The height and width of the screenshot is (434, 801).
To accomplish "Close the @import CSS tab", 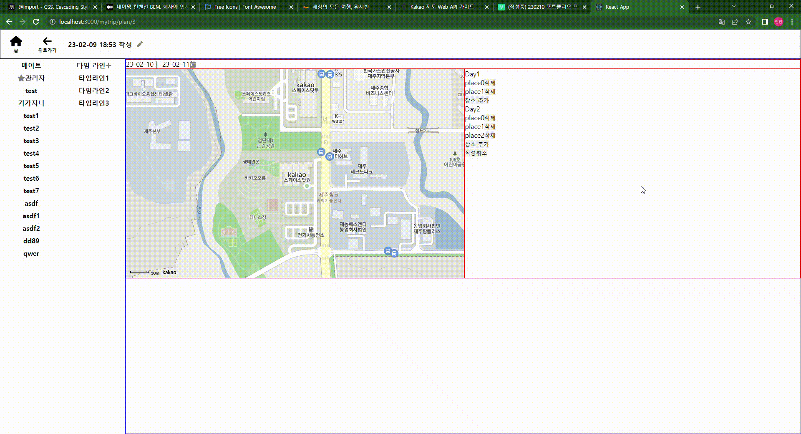I will [95, 7].
